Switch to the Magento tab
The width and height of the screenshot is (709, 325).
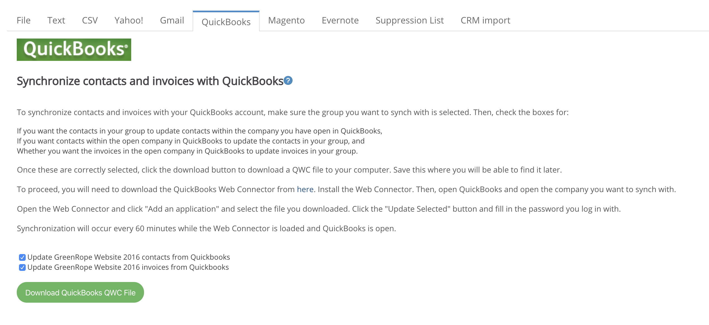(286, 20)
